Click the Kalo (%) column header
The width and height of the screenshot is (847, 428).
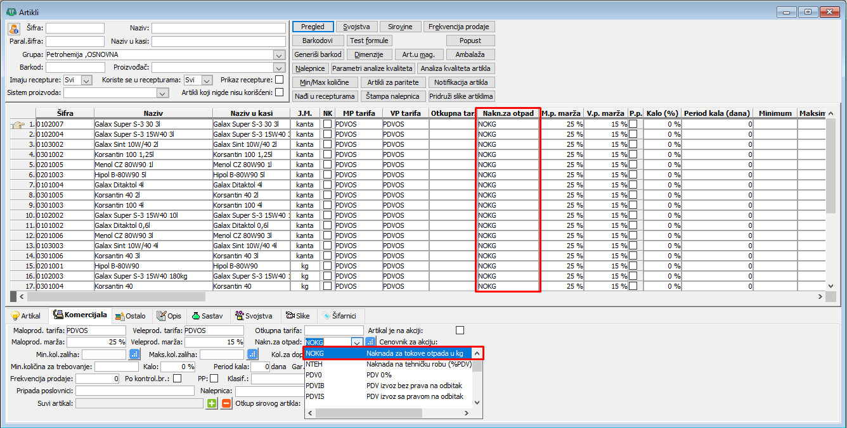pyautogui.click(x=663, y=113)
